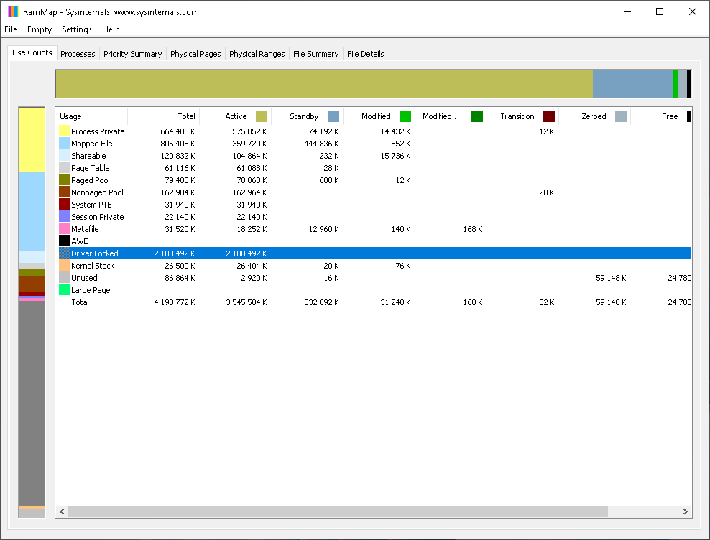Click the RamMap app icon in title bar

pyautogui.click(x=13, y=11)
